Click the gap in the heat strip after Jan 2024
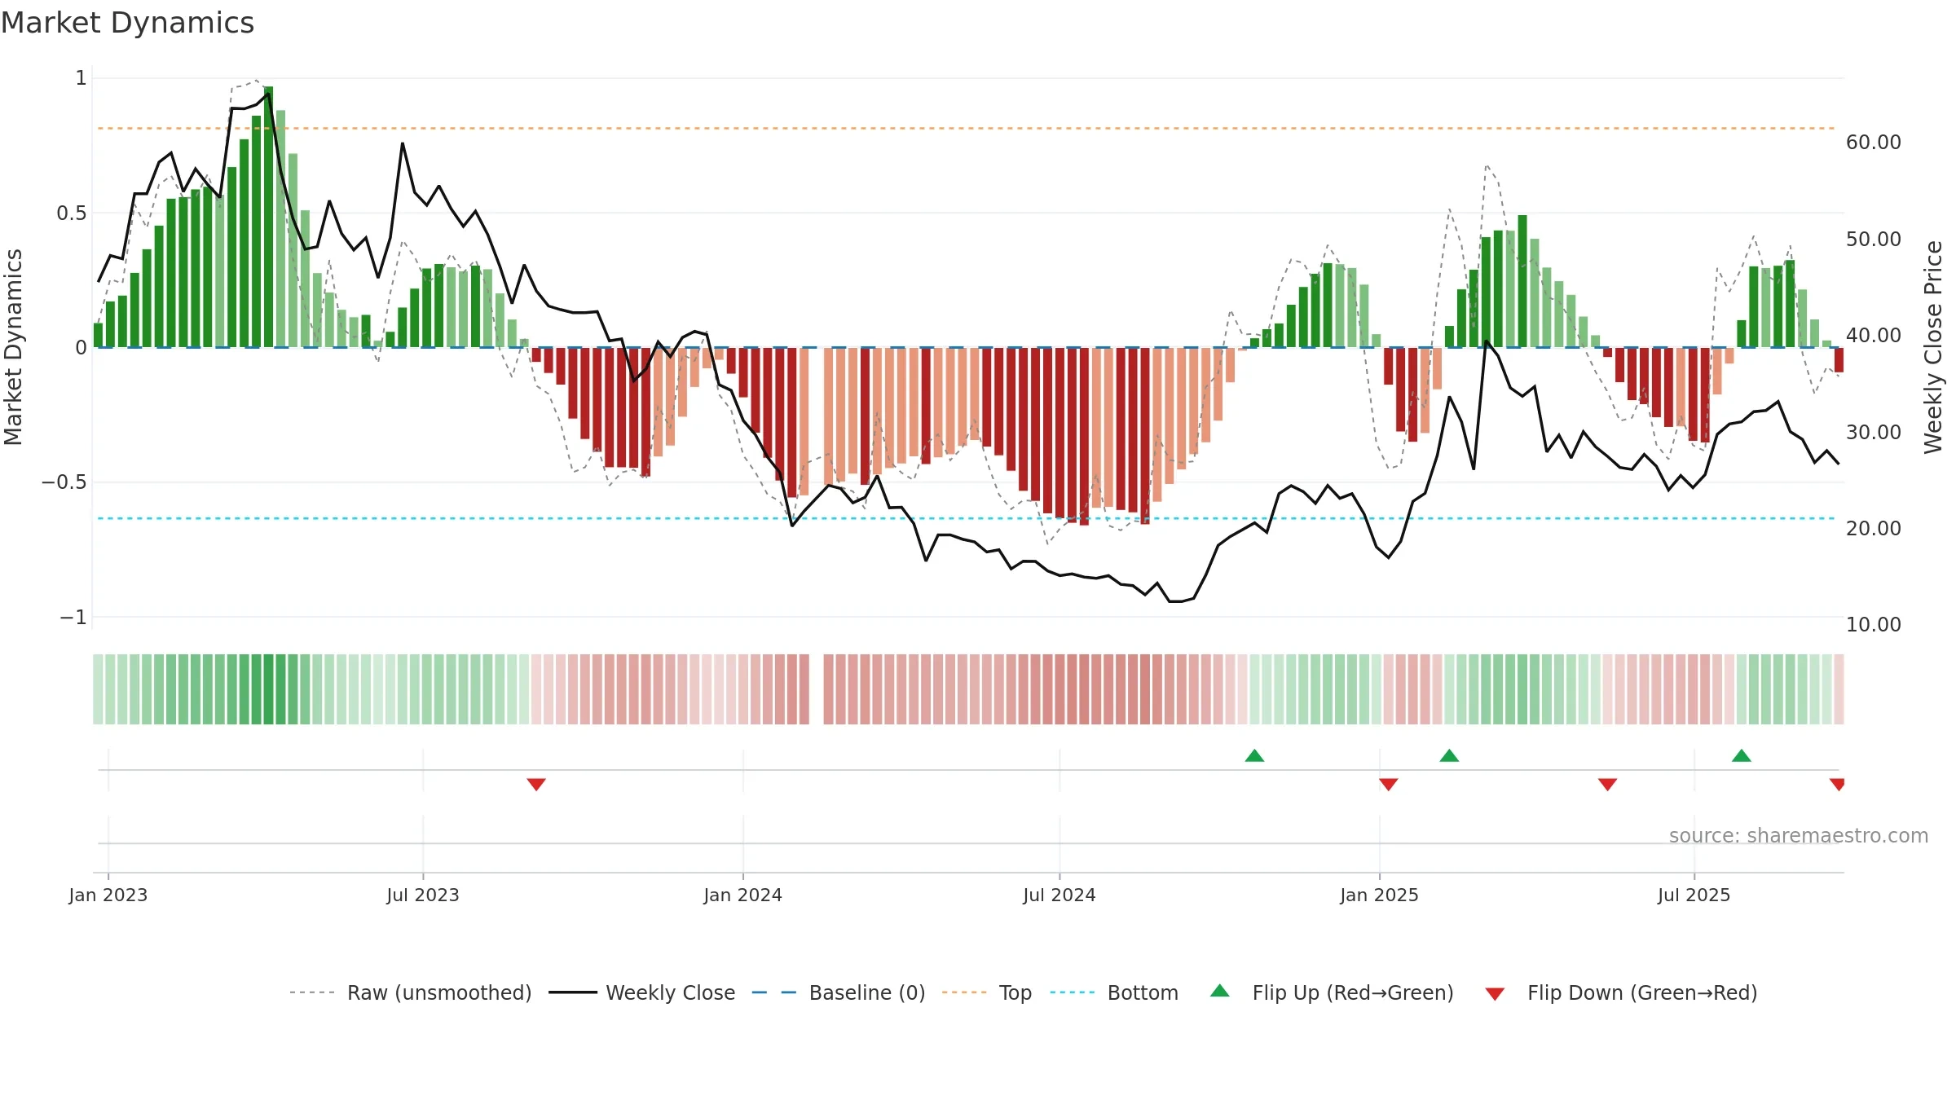 point(817,689)
